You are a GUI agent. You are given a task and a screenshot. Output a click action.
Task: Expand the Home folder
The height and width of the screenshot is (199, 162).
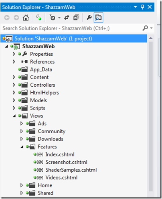tap(22, 185)
